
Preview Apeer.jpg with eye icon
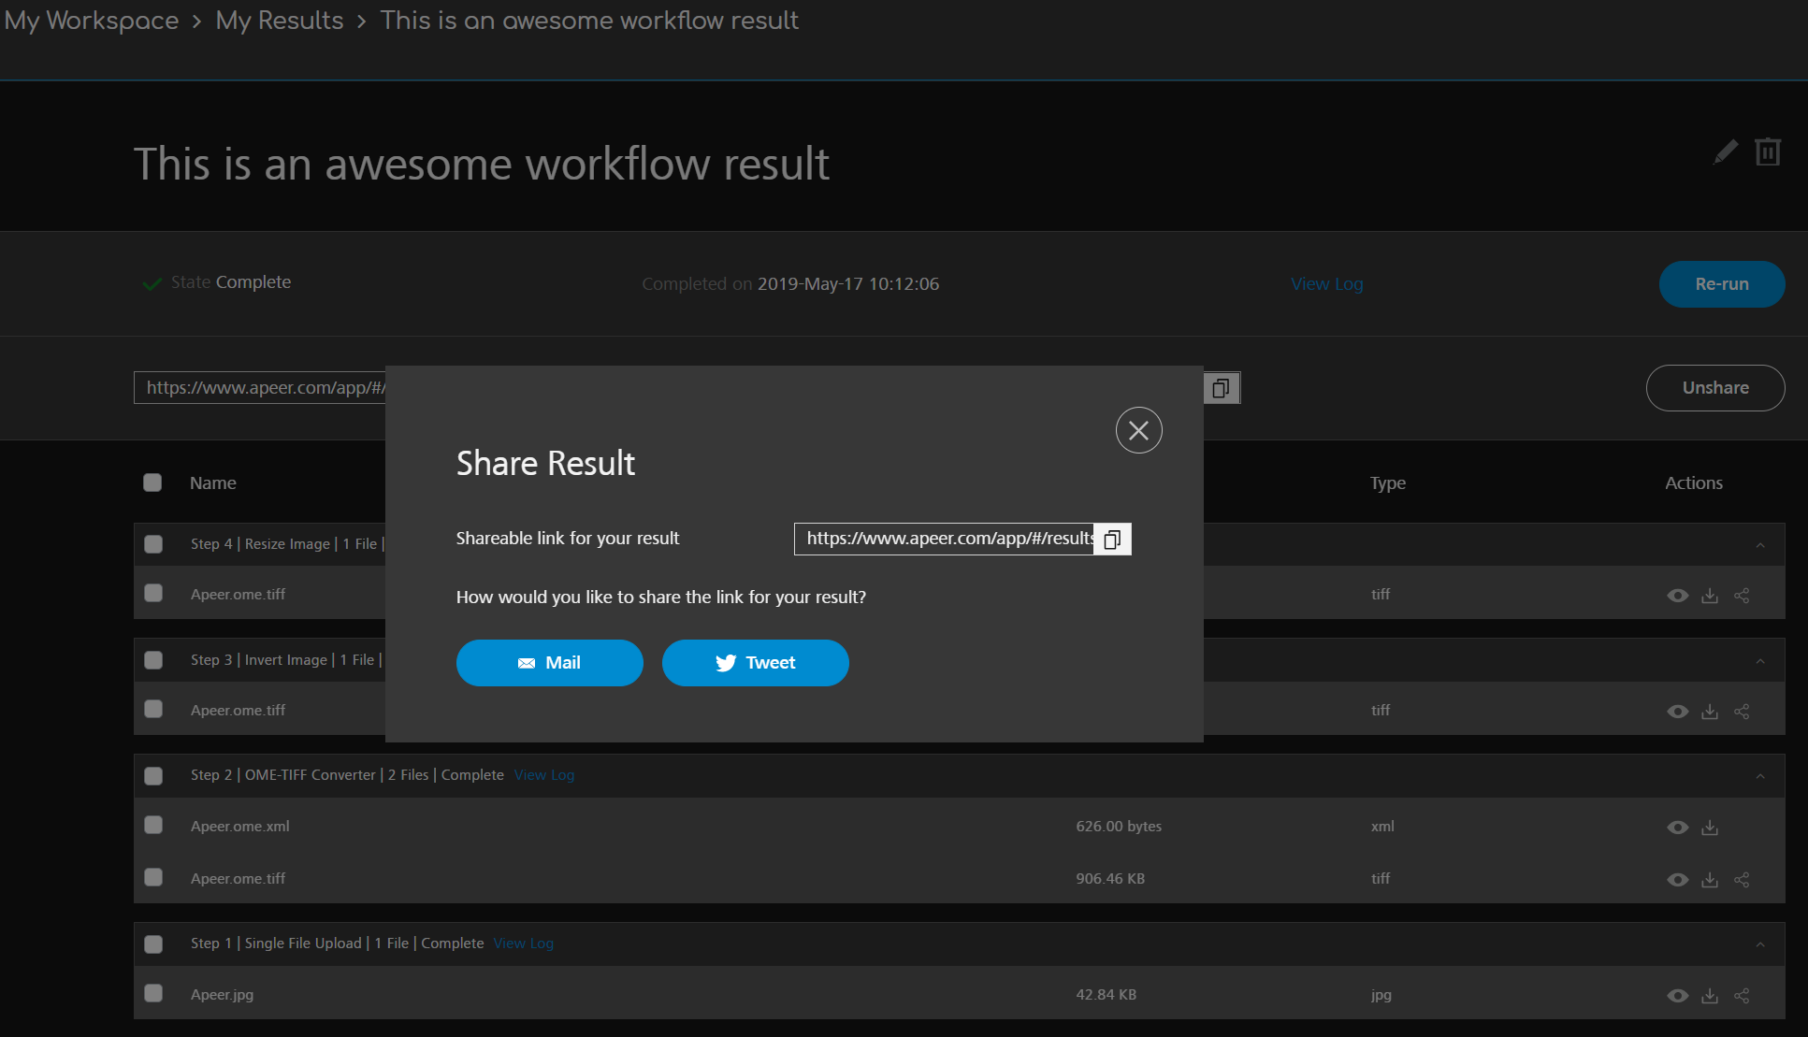1677,996
